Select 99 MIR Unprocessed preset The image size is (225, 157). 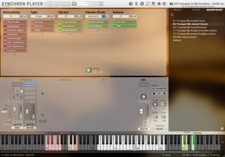point(184,37)
